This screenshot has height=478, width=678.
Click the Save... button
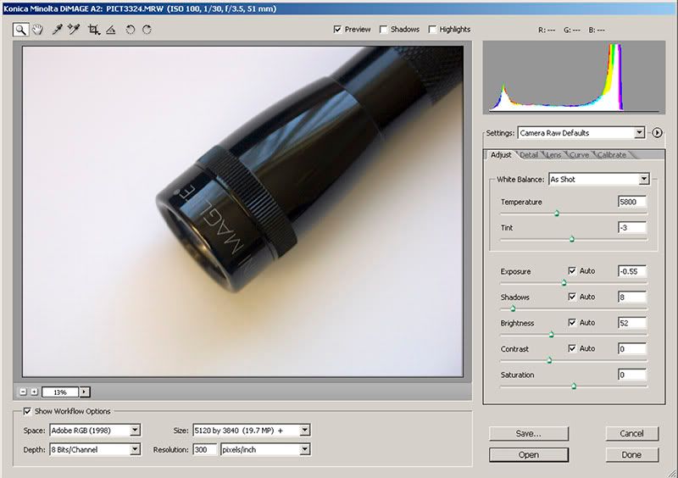coord(528,433)
